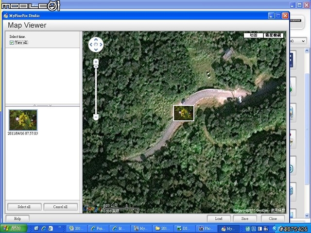Image resolution: width=311 pixels, height=233 pixels.
Task: Switch to the active 'My...' MyFinePix taskbar button
Action: point(228,229)
